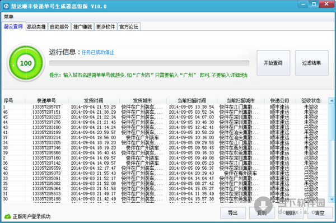Select tracking number 133357207160
The width and height of the screenshot is (336, 223).
point(46,158)
